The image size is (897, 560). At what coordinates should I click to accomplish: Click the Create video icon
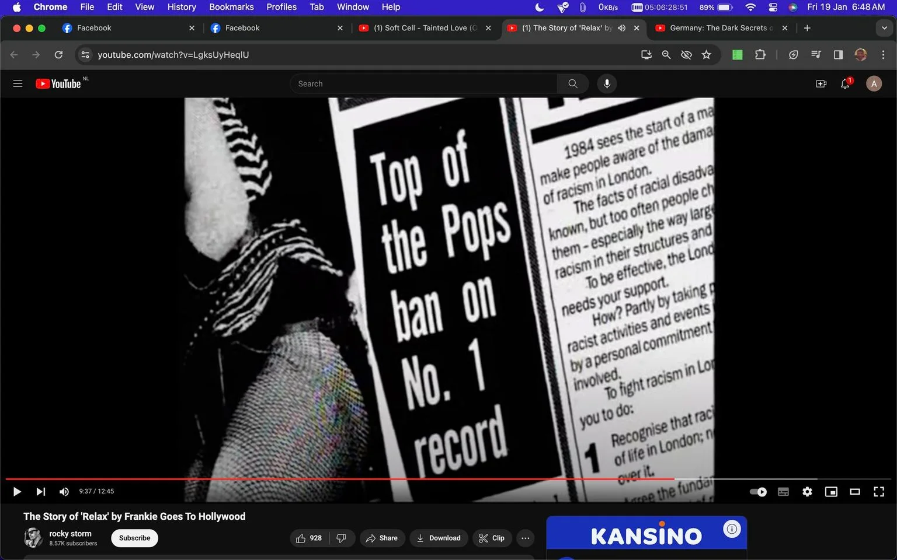(x=821, y=84)
